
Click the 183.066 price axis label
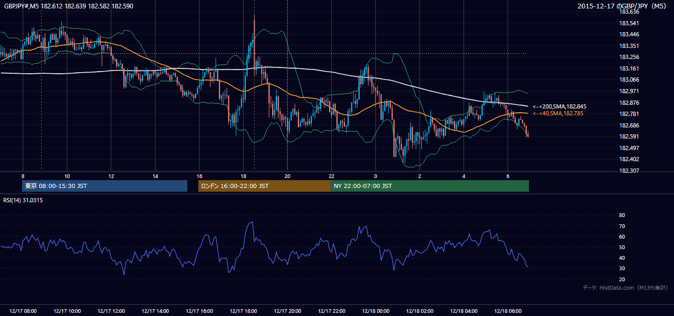(629, 80)
